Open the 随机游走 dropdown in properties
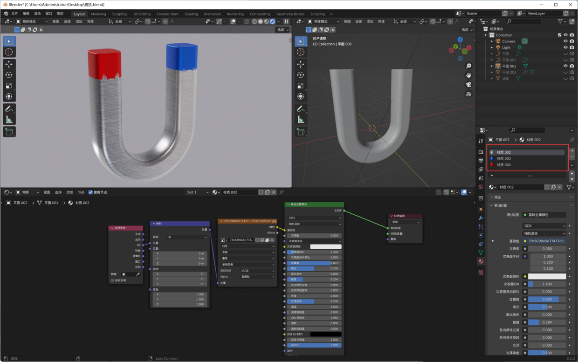Viewport: 578px width, 362px height. (x=544, y=233)
